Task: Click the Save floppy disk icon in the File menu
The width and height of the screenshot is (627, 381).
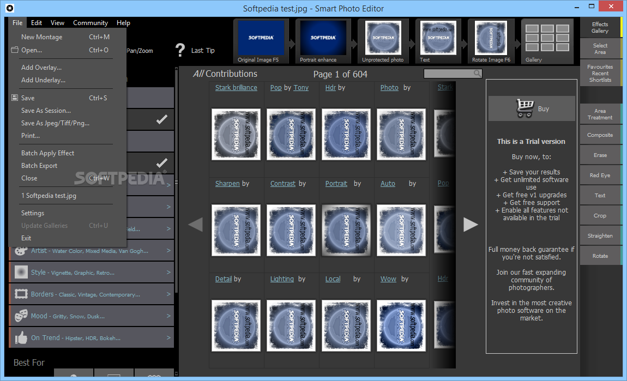Action: (x=15, y=98)
